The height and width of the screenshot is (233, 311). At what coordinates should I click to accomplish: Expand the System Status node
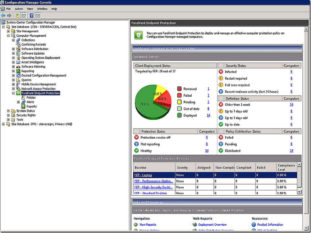(8, 111)
